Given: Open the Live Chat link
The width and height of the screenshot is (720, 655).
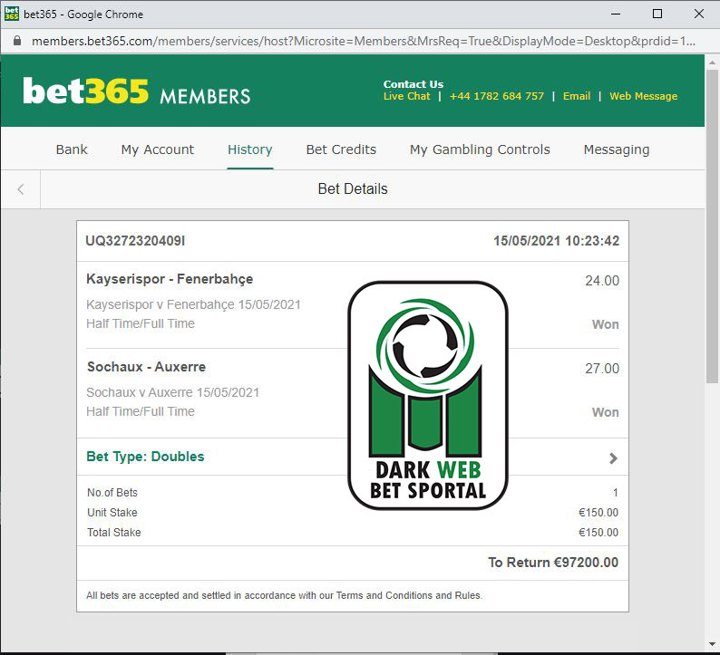Looking at the screenshot, I should point(407,96).
